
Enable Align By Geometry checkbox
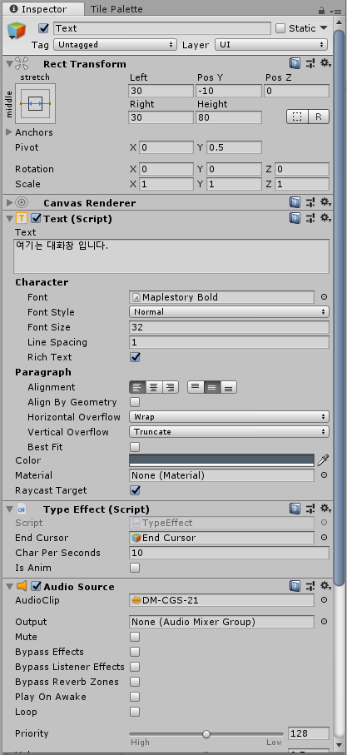click(135, 402)
